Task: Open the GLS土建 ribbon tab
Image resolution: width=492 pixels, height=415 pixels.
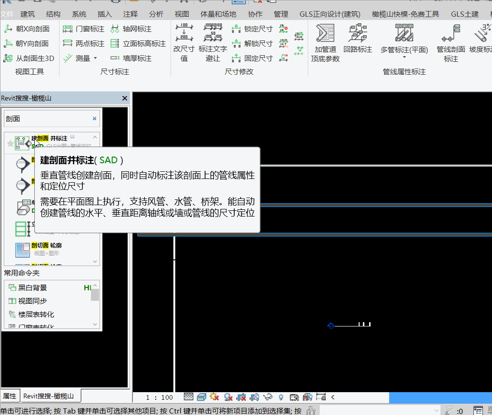Action: point(465,14)
